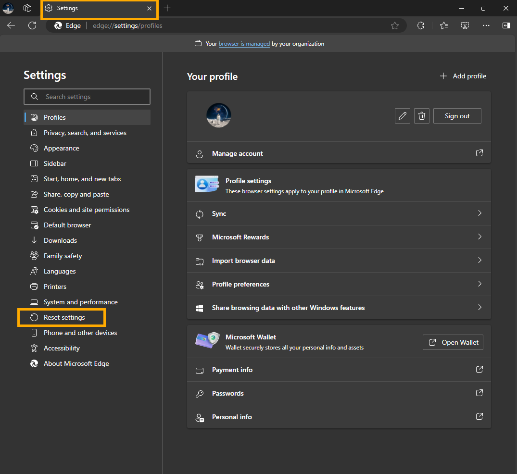Open Manage account external link icon
Image resolution: width=517 pixels, height=474 pixels.
point(479,153)
